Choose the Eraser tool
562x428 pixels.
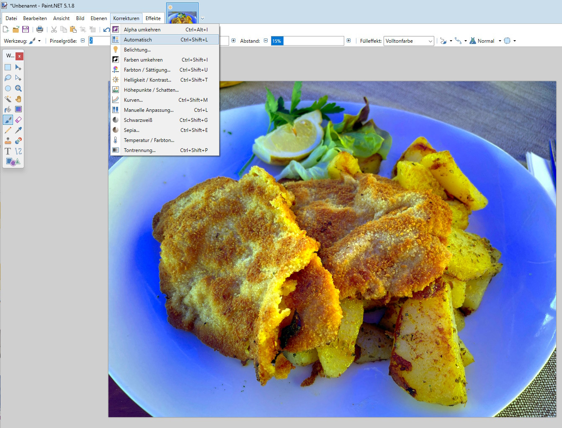(18, 120)
